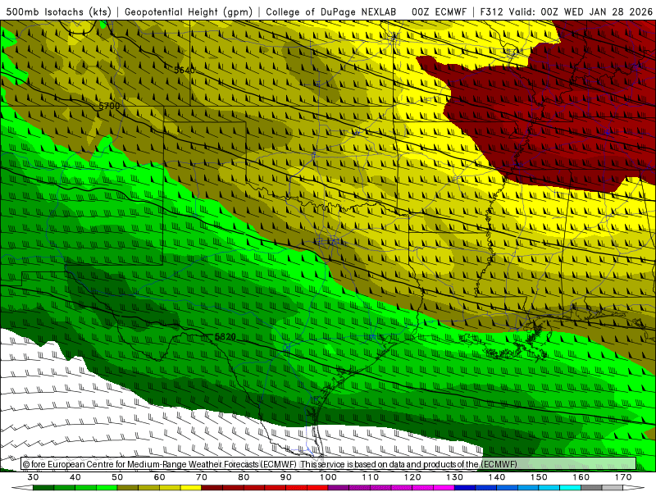The width and height of the screenshot is (656, 492).
Task: Pick the dark blue legend swatch after 130
Action: click(465, 488)
